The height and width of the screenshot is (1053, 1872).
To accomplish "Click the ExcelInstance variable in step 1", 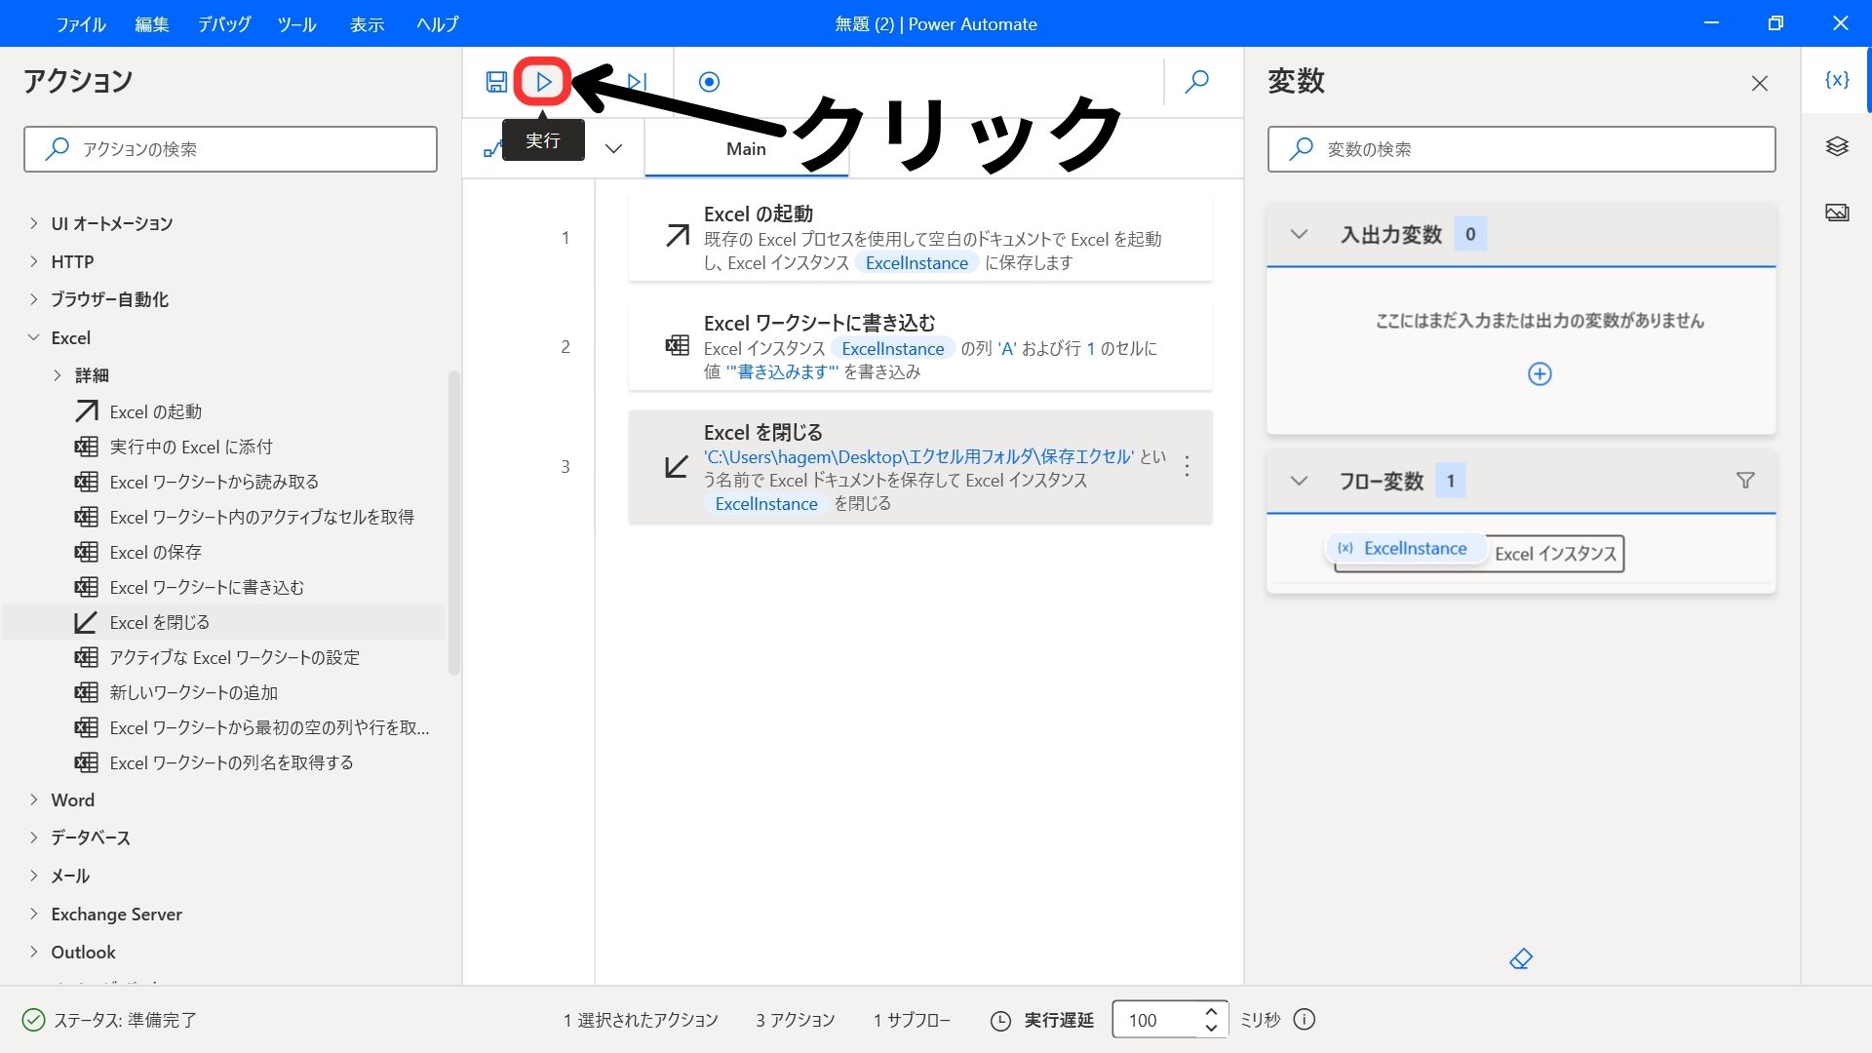I will (x=916, y=262).
